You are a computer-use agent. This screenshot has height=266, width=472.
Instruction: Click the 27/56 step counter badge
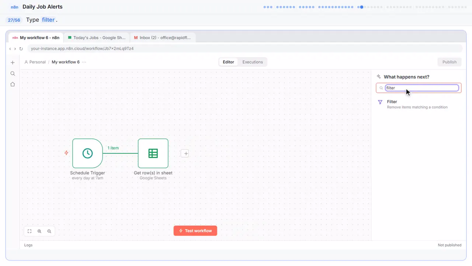tap(14, 20)
